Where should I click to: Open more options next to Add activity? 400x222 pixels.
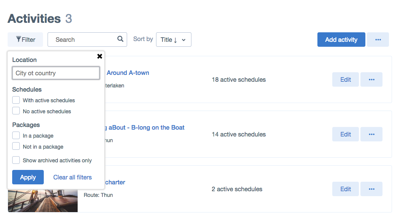(378, 40)
